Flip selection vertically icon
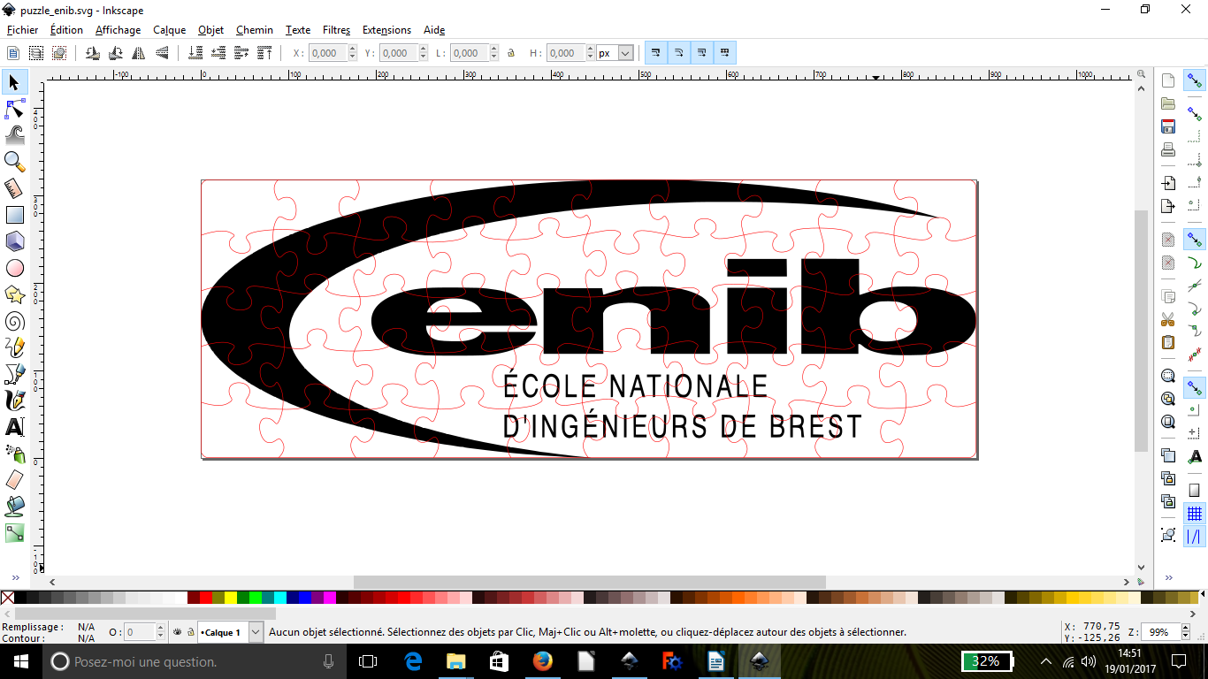The height and width of the screenshot is (679, 1208). click(161, 53)
